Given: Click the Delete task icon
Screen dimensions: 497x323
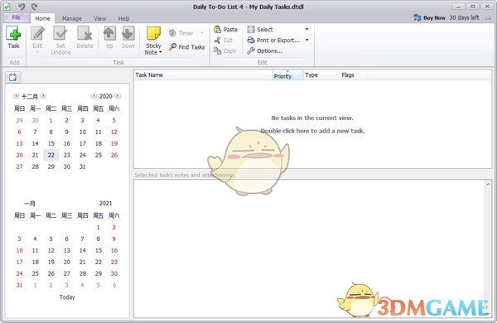Looking at the screenshot, I should pyautogui.click(x=84, y=33).
